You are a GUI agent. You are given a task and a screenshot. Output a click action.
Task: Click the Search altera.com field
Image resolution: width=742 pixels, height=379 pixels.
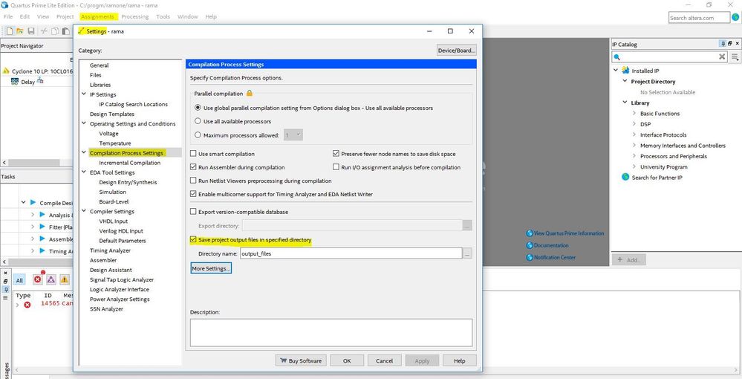[700, 18]
